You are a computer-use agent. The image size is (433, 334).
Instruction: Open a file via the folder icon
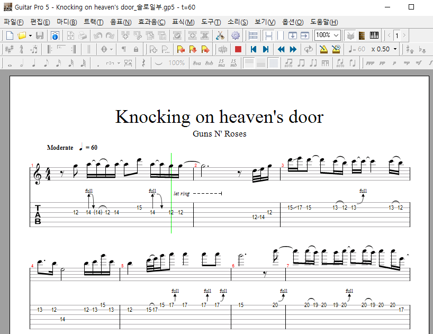(x=22, y=35)
